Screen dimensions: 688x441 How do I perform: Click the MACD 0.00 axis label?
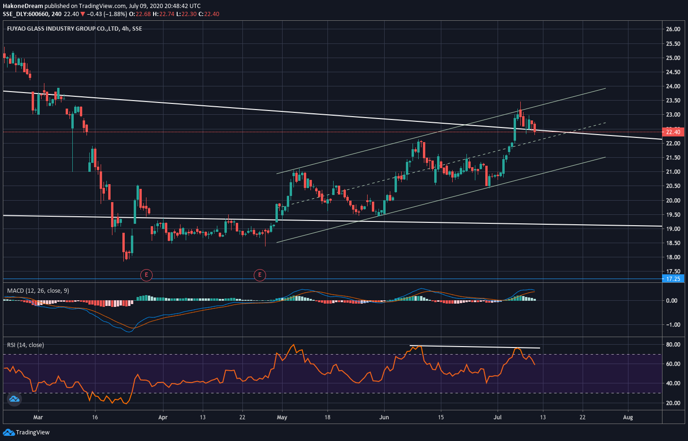(672, 300)
